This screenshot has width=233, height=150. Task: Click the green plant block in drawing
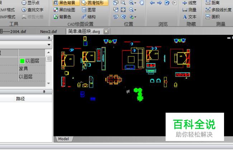click(x=139, y=94)
